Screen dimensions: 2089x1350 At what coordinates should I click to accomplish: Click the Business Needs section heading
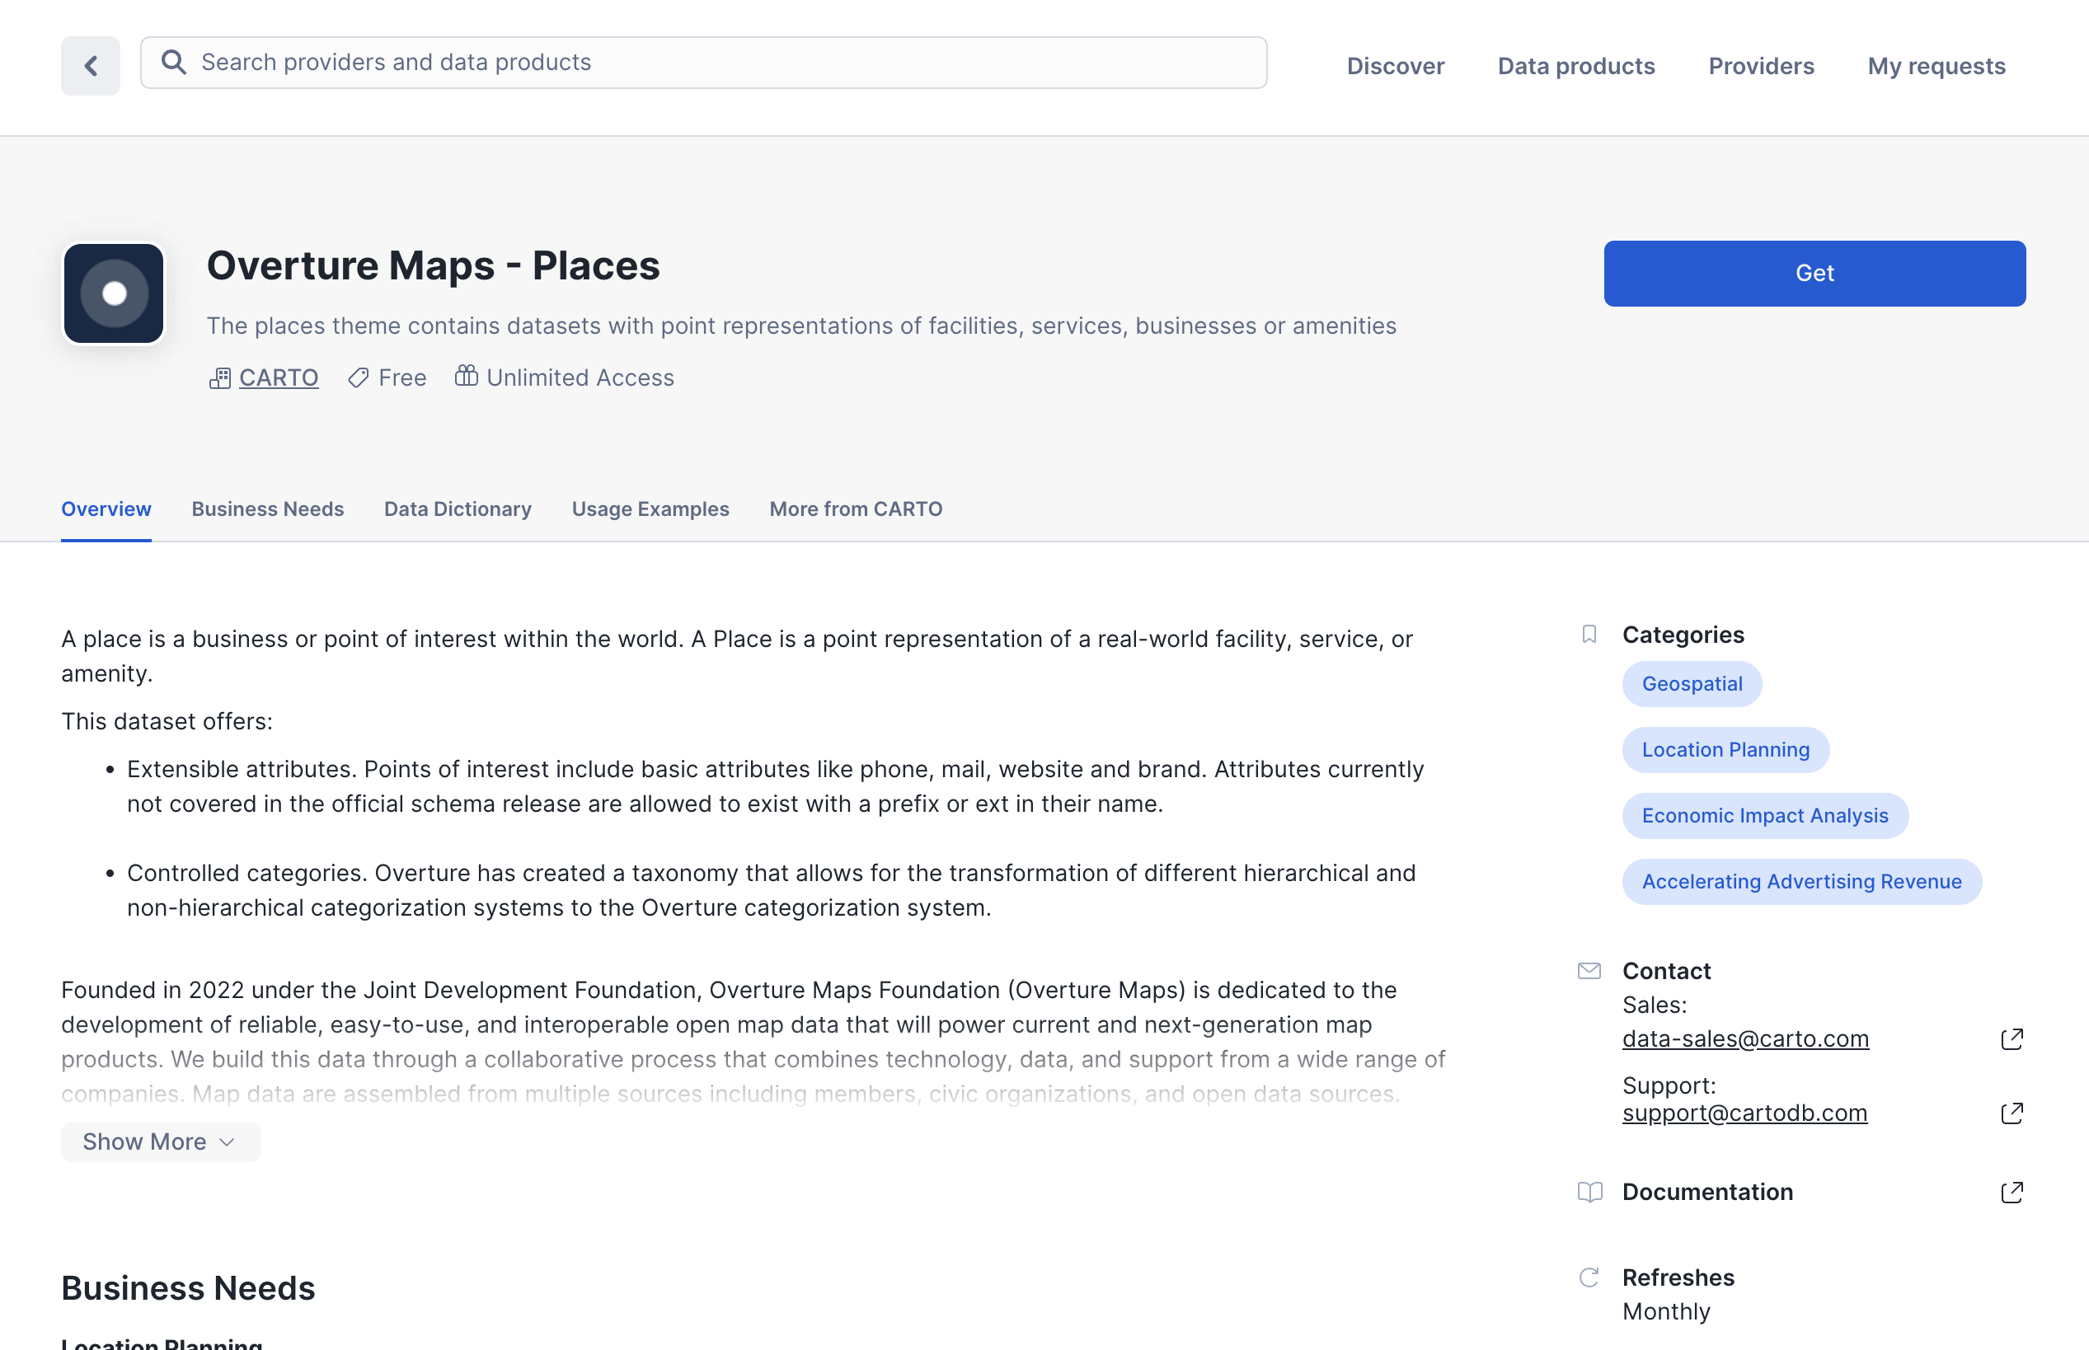[x=188, y=1289]
